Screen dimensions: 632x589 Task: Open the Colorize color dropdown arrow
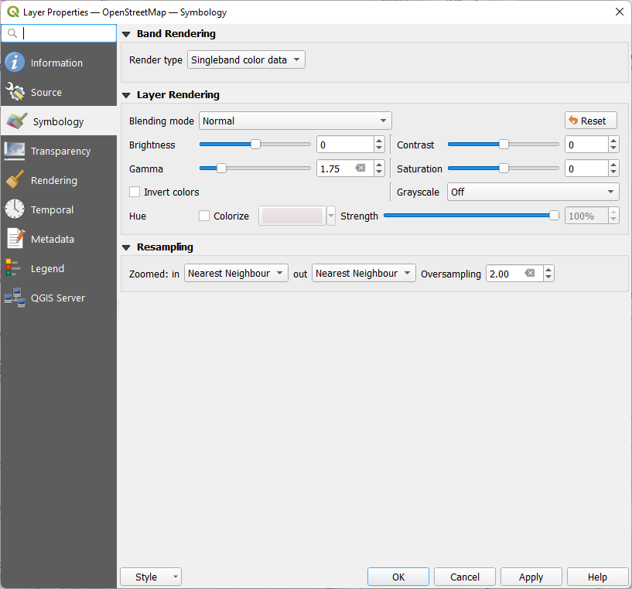coord(331,216)
